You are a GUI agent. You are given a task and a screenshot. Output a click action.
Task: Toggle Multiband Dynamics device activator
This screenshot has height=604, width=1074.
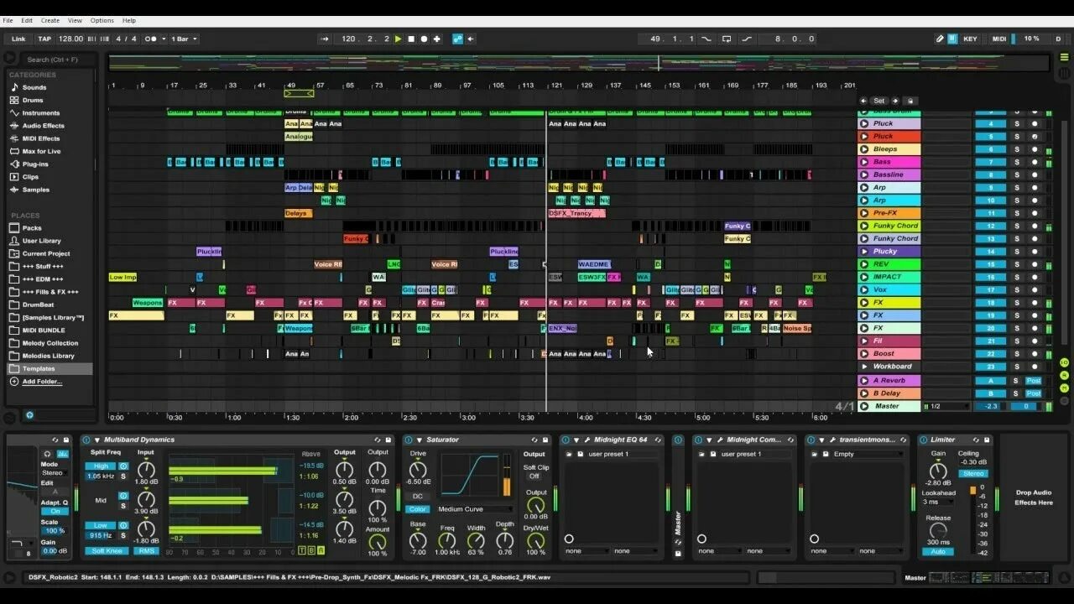pyautogui.click(x=86, y=440)
